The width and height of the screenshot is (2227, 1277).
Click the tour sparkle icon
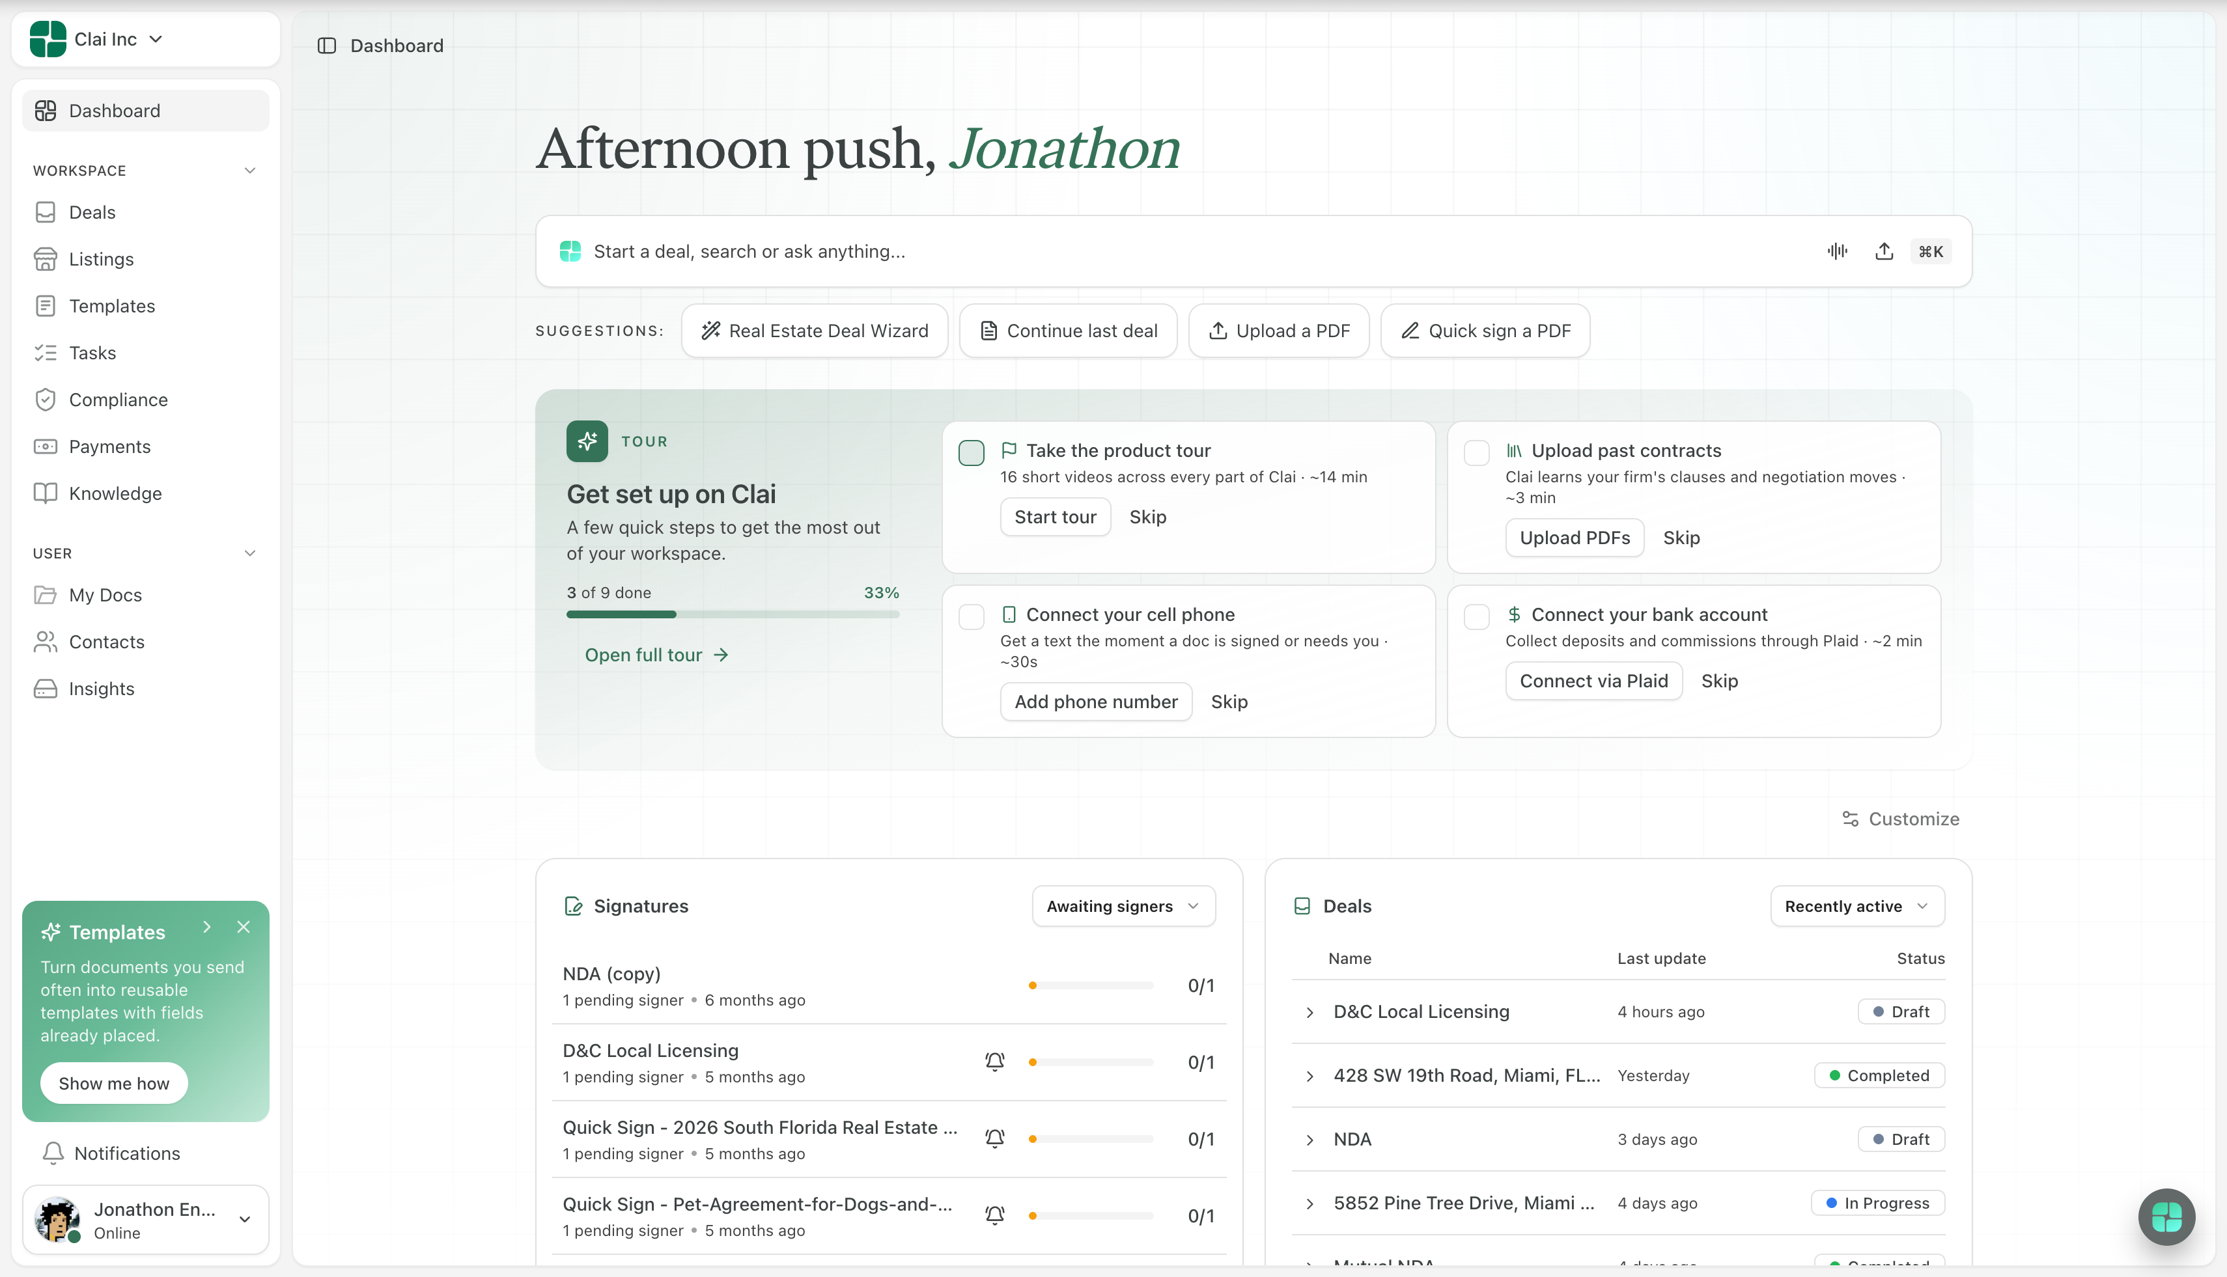coord(587,441)
